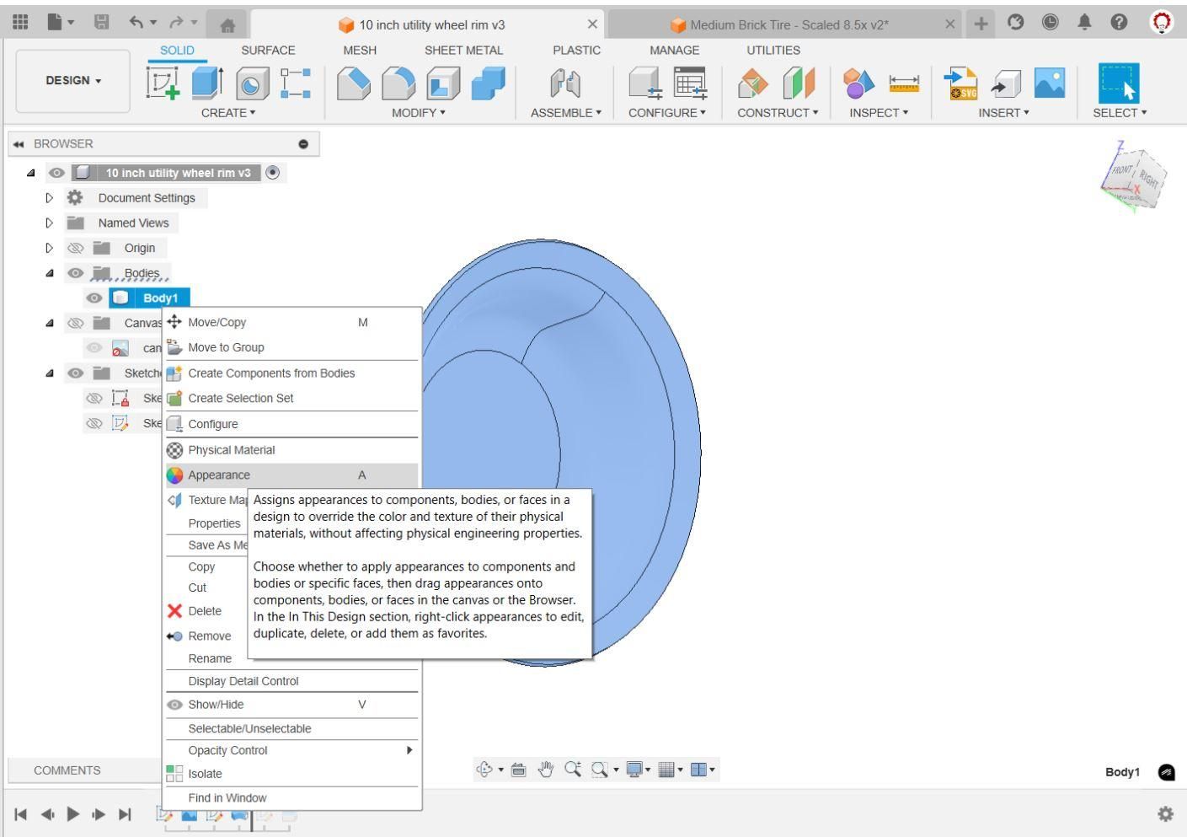This screenshot has height=837, width=1187.
Task: Go to the Home tab icon
Action: tap(227, 26)
